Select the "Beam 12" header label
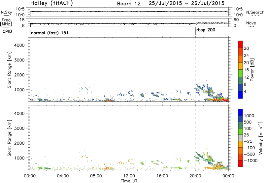 (x=129, y=4)
